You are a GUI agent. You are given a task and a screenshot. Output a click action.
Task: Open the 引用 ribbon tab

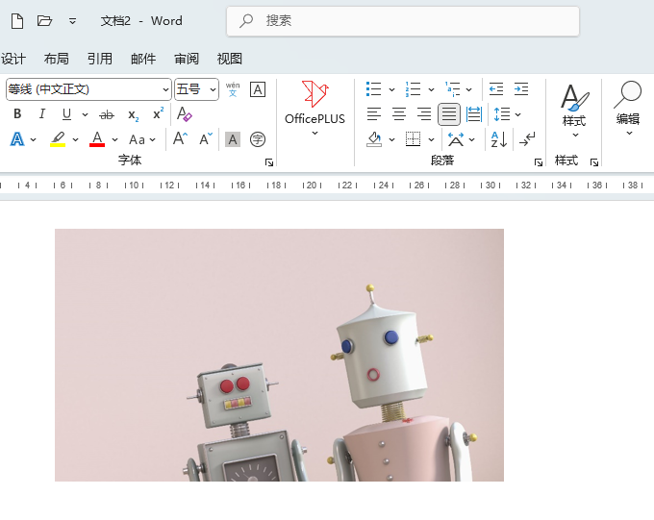(100, 59)
